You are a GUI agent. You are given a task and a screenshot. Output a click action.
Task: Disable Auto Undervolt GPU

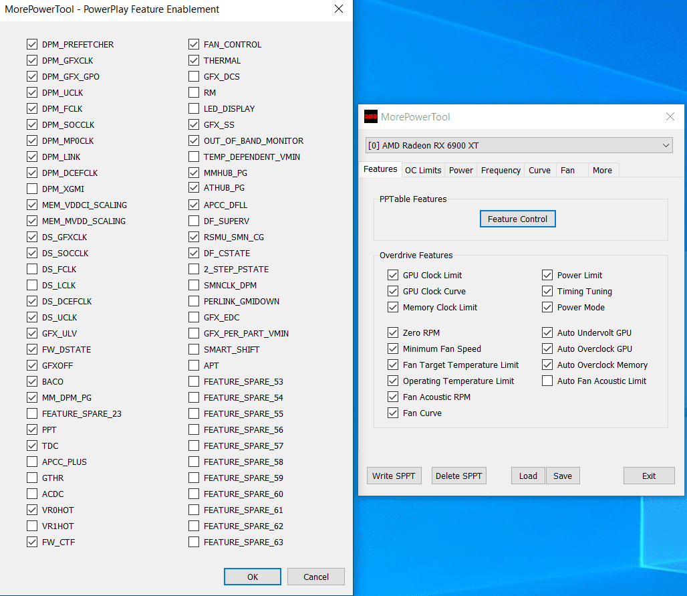click(x=547, y=332)
